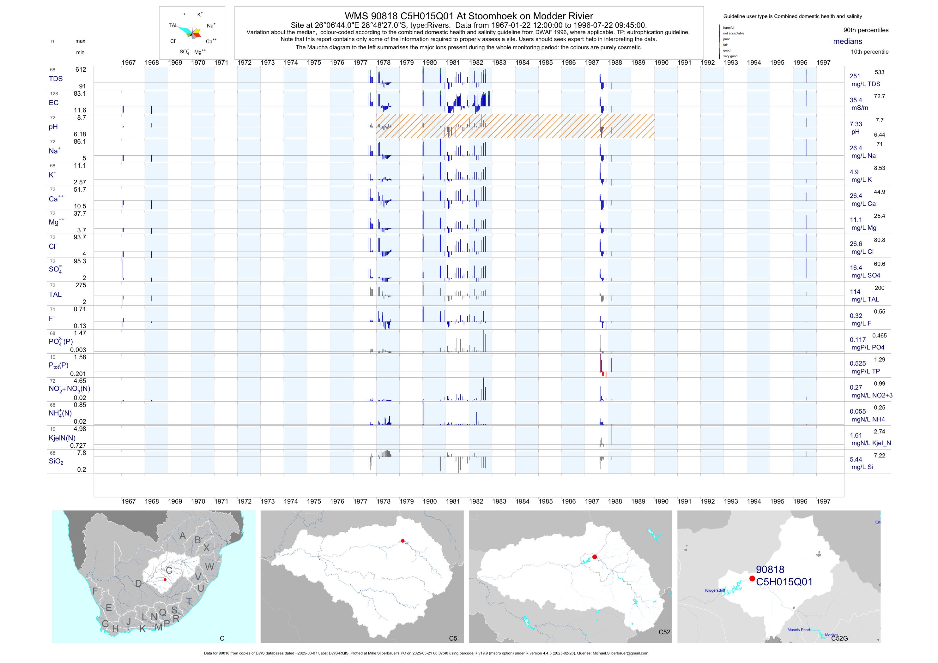Click the guideline colour legend bar
The width and height of the screenshot is (938, 663).
pos(719,42)
